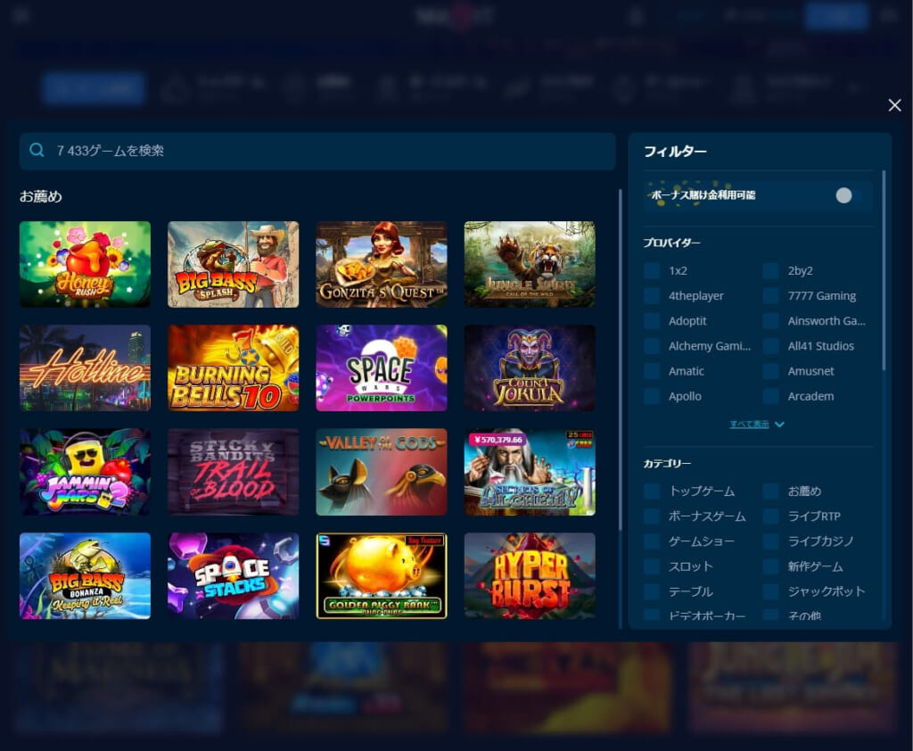Select the Hyper Burst game
This screenshot has height=751, width=913.
pos(530,575)
